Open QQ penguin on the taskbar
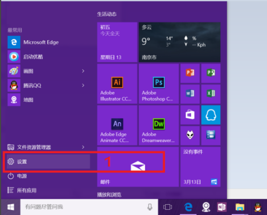This screenshot has width=267, height=215. click(257, 207)
